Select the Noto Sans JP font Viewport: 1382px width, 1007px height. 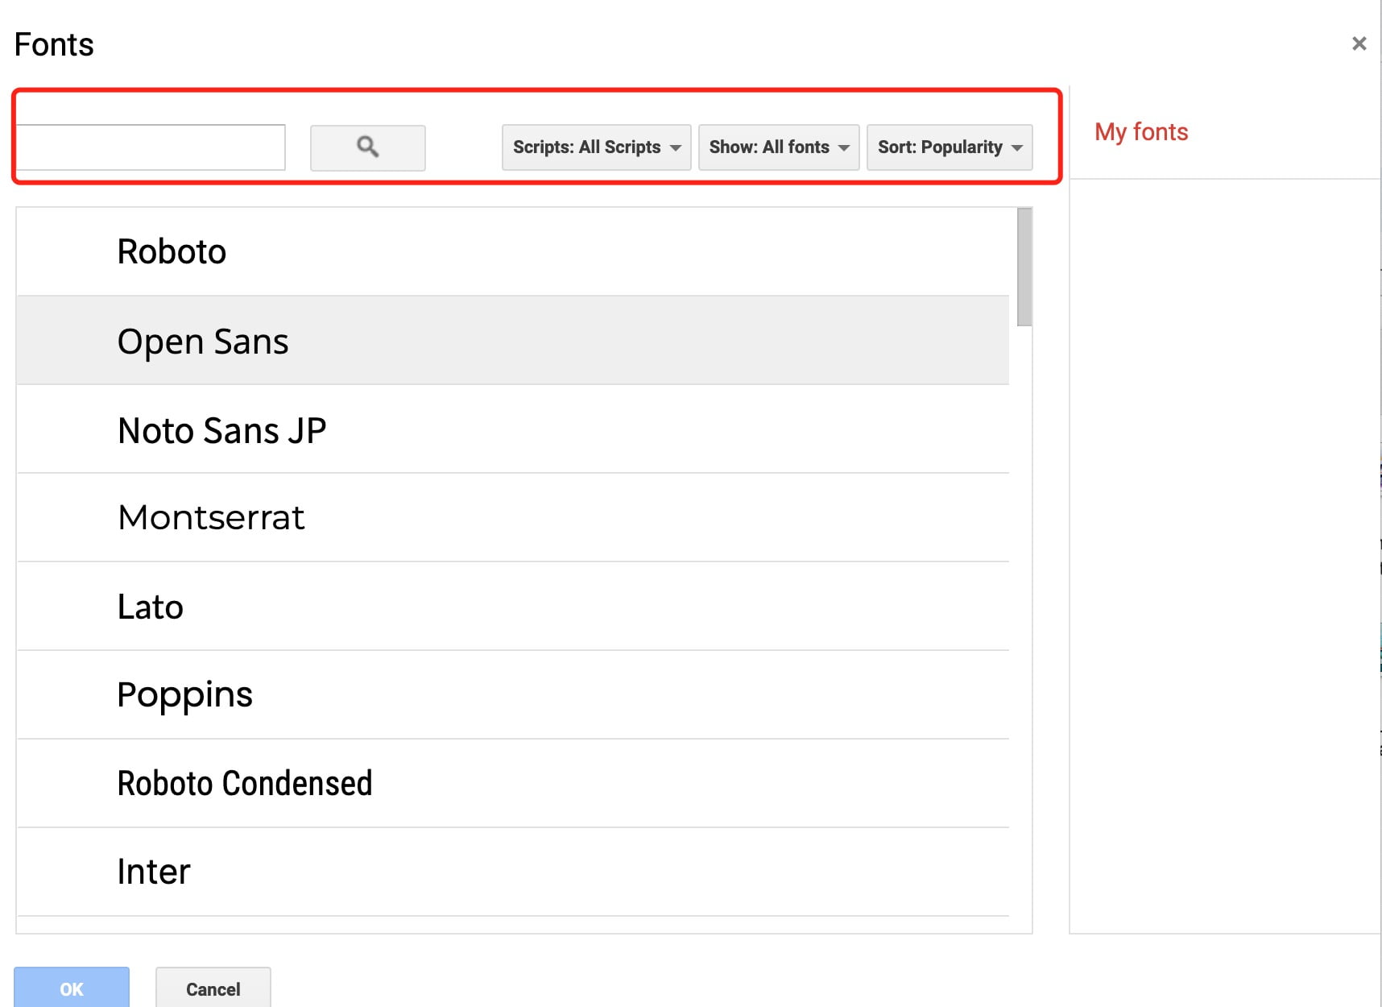(x=513, y=429)
